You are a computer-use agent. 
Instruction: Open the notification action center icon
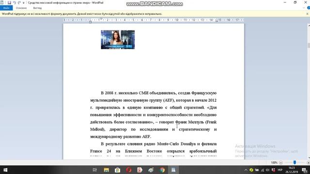tap(305, 170)
